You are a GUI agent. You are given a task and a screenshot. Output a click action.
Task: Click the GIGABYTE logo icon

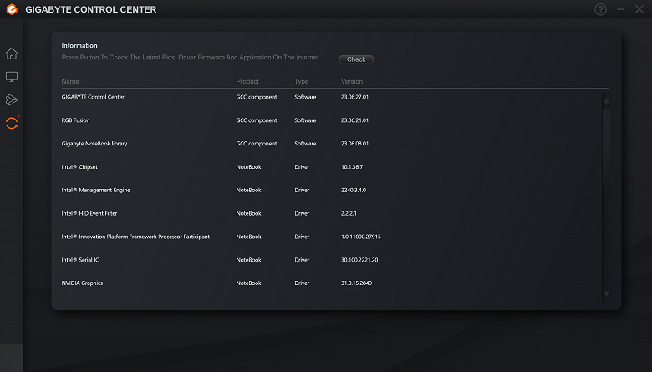pyautogui.click(x=11, y=9)
